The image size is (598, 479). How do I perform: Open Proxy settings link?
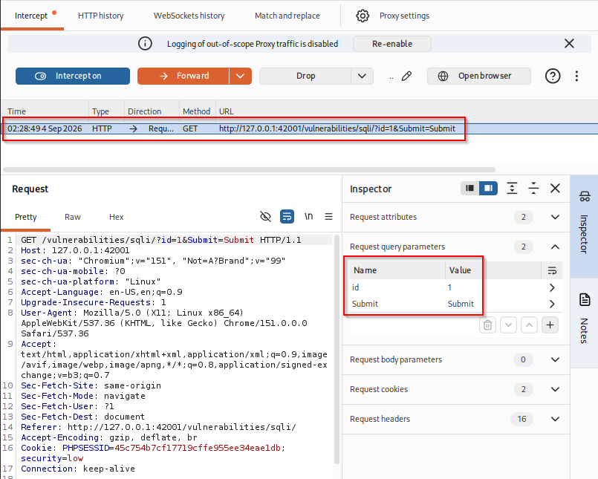click(x=404, y=16)
